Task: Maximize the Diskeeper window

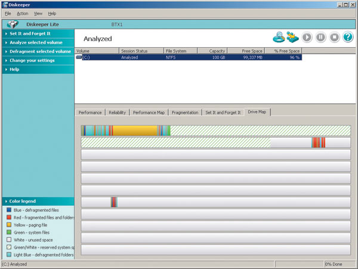Action: point(346,5)
